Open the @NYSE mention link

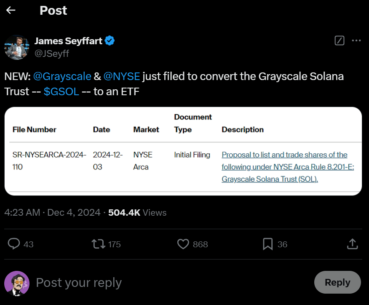coord(121,76)
